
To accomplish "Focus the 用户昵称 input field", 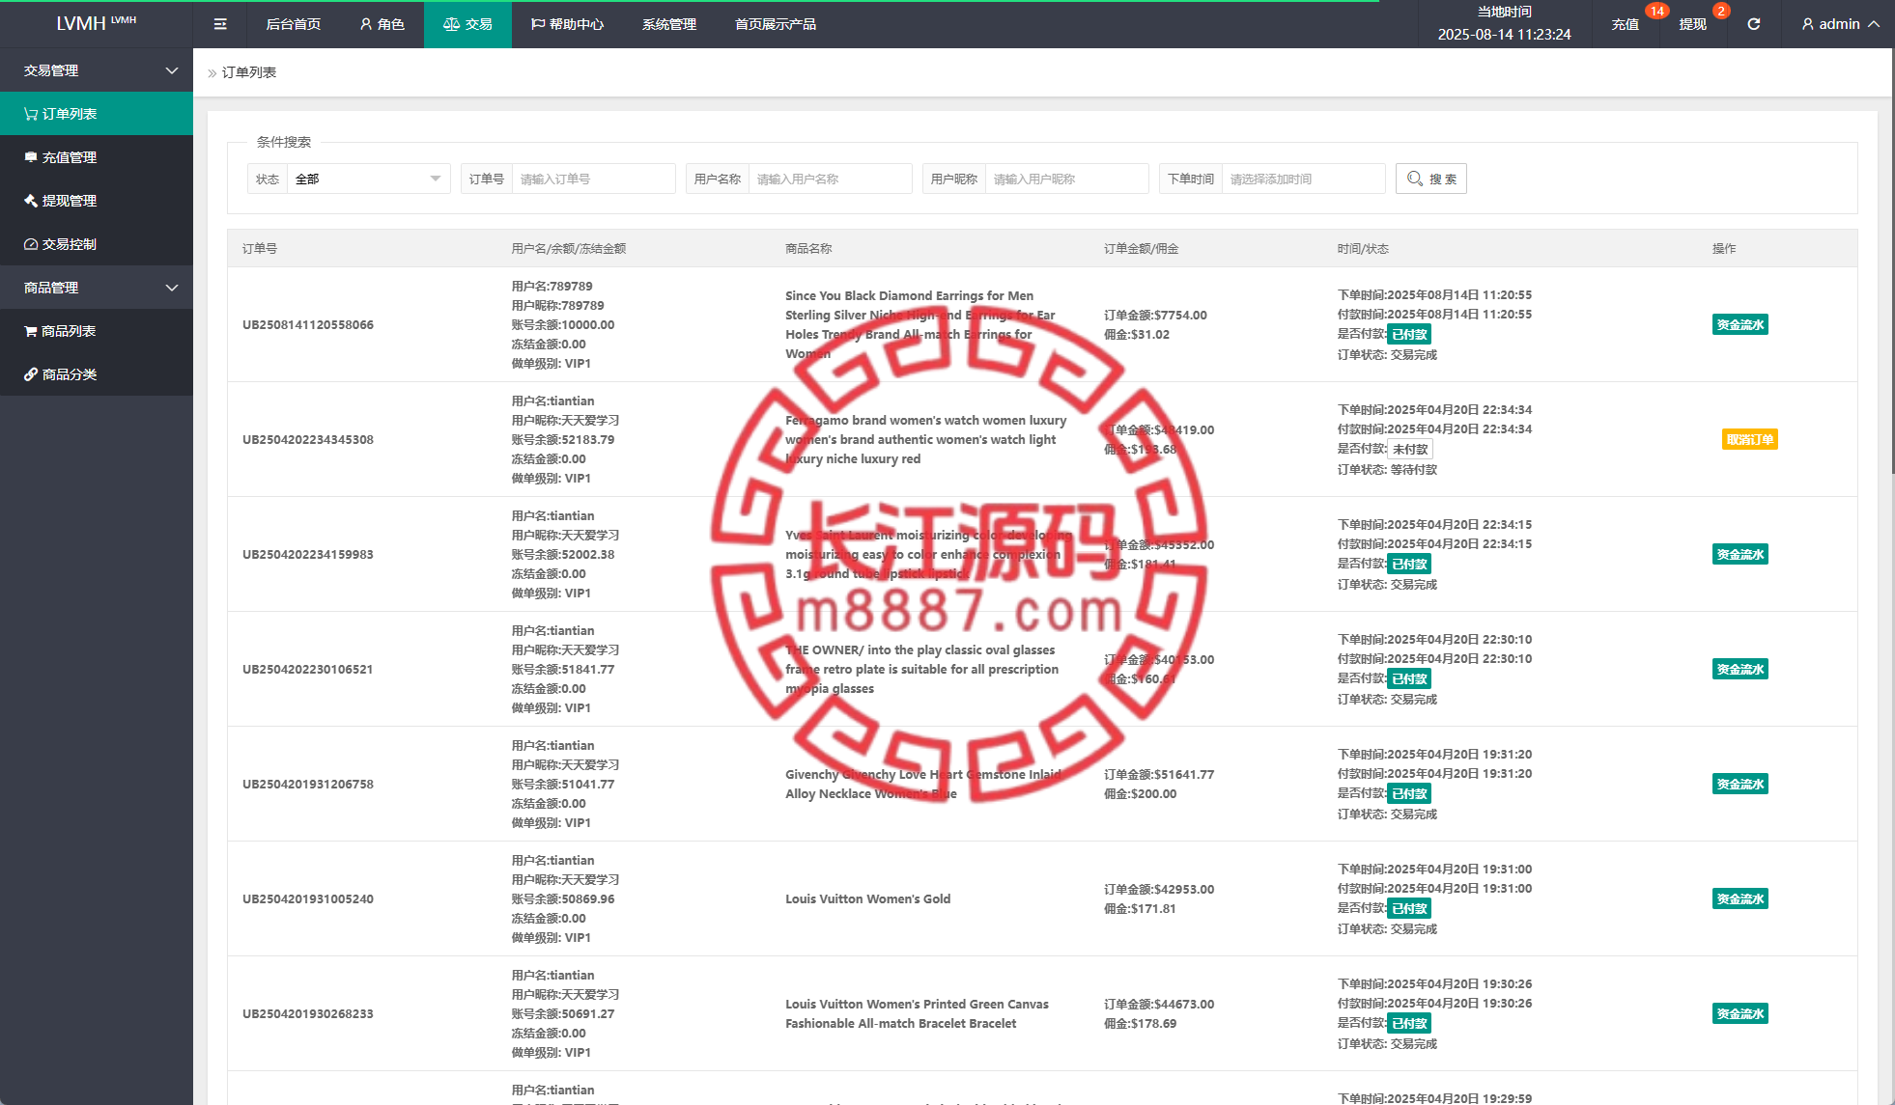I will (1066, 179).
